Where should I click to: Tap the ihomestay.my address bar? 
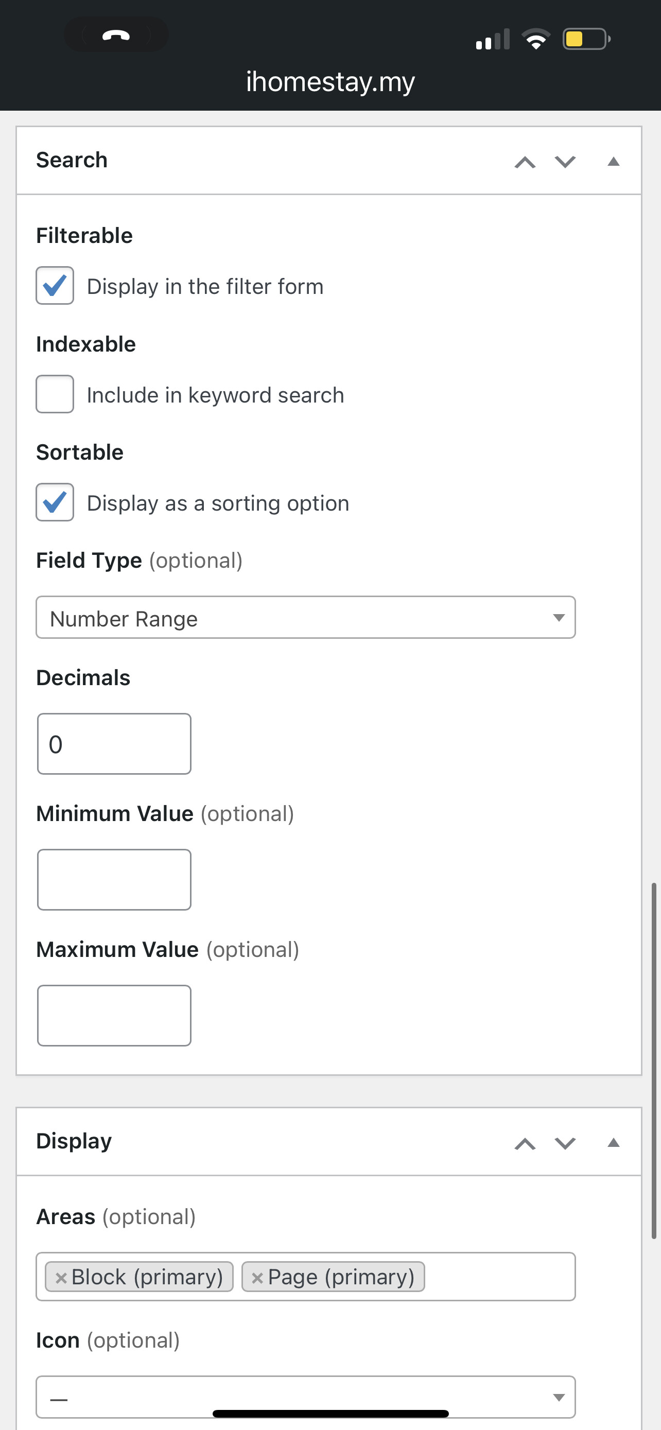[x=330, y=82]
